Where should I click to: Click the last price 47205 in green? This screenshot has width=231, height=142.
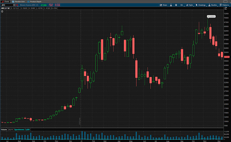point(44,5)
